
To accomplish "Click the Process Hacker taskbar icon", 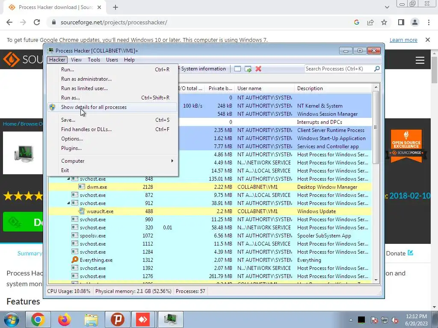I will pyautogui.click(x=170, y=319).
